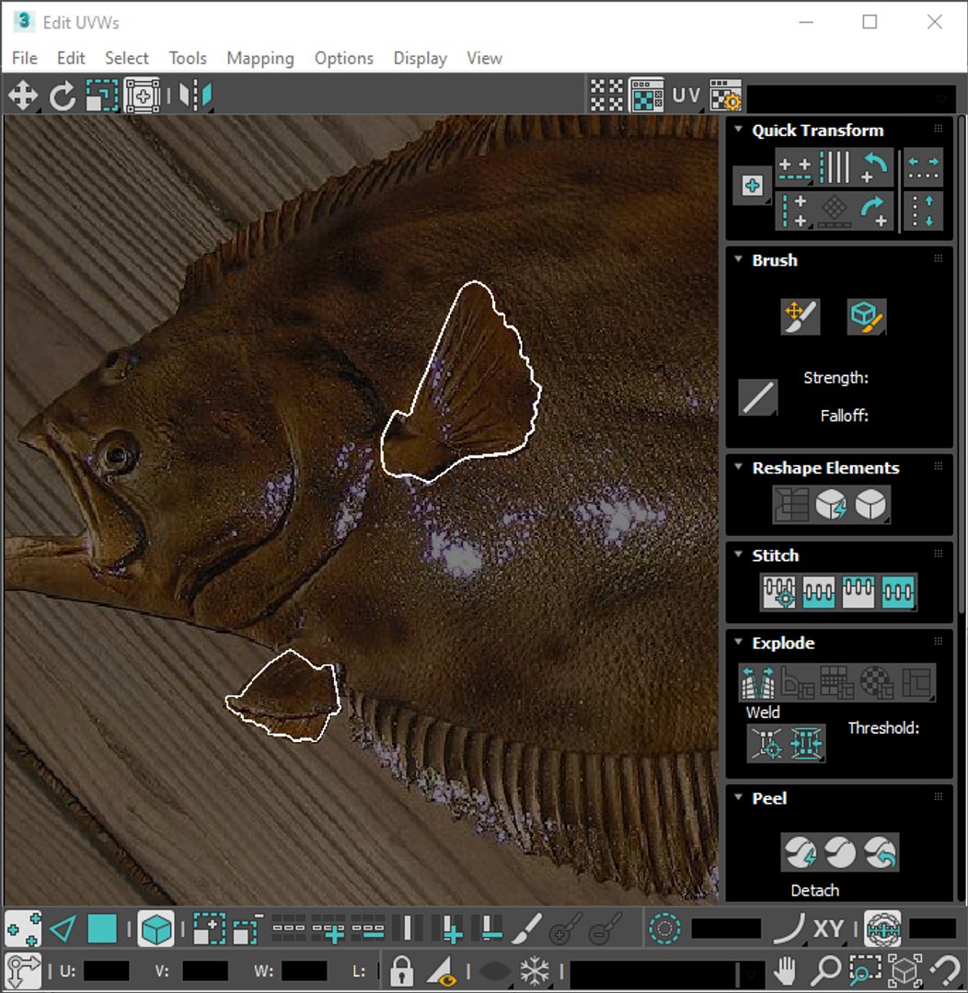Click the brush falloff type line icon
Screen dimensions: 968x993
tap(757, 398)
